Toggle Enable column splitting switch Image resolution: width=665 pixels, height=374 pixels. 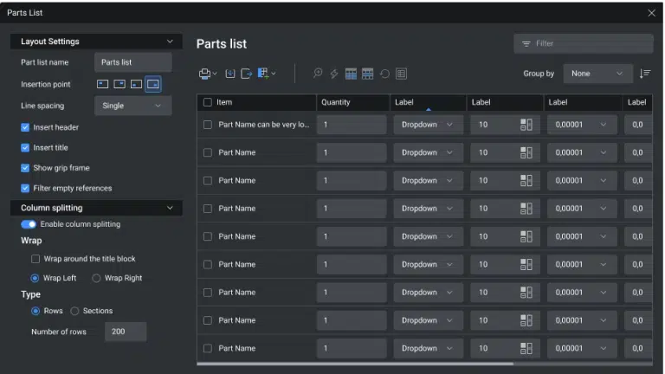pyautogui.click(x=29, y=224)
